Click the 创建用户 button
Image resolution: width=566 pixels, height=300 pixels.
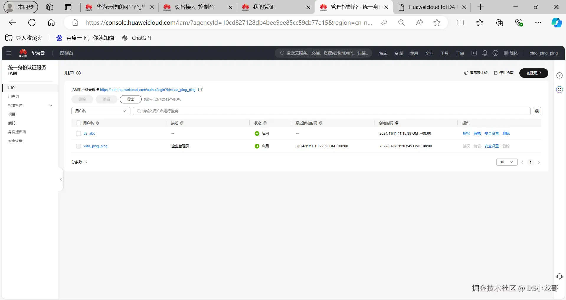coord(534,73)
